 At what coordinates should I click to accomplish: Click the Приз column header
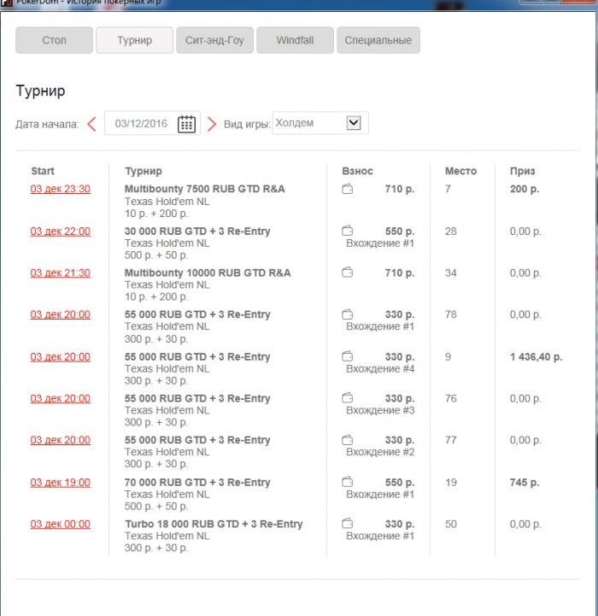click(x=523, y=171)
